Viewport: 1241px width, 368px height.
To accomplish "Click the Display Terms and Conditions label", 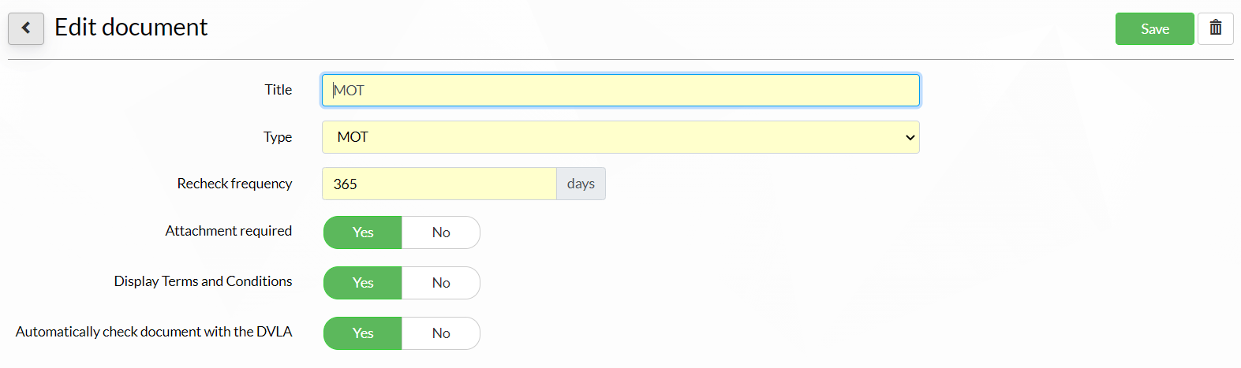I will coord(203,281).
